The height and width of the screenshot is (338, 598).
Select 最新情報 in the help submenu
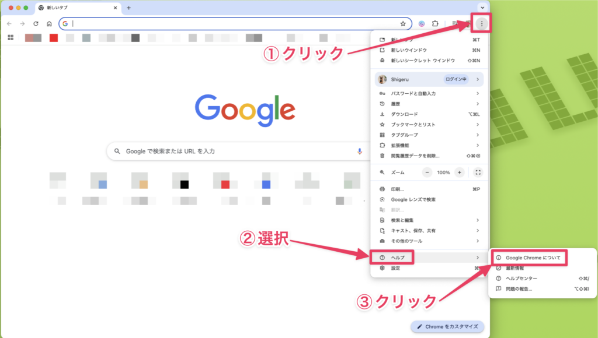(x=542, y=268)
